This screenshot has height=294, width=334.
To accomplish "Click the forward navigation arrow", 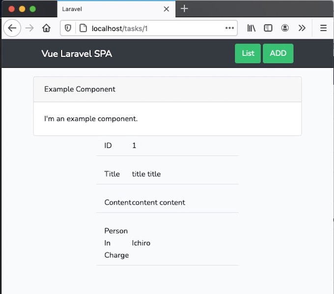I will [x=29, y=28].
